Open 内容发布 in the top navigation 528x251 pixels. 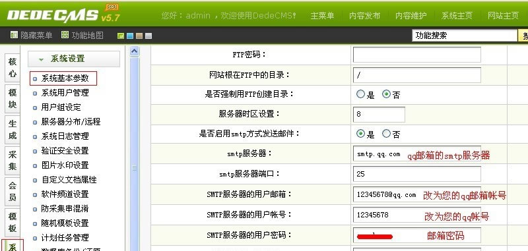pos(365,15)
